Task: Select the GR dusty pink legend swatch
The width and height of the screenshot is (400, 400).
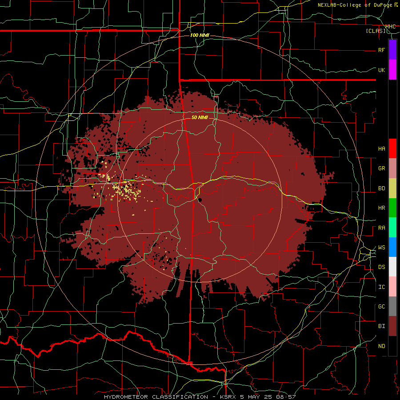Action: pyautogui.click(x=392, y=168)
